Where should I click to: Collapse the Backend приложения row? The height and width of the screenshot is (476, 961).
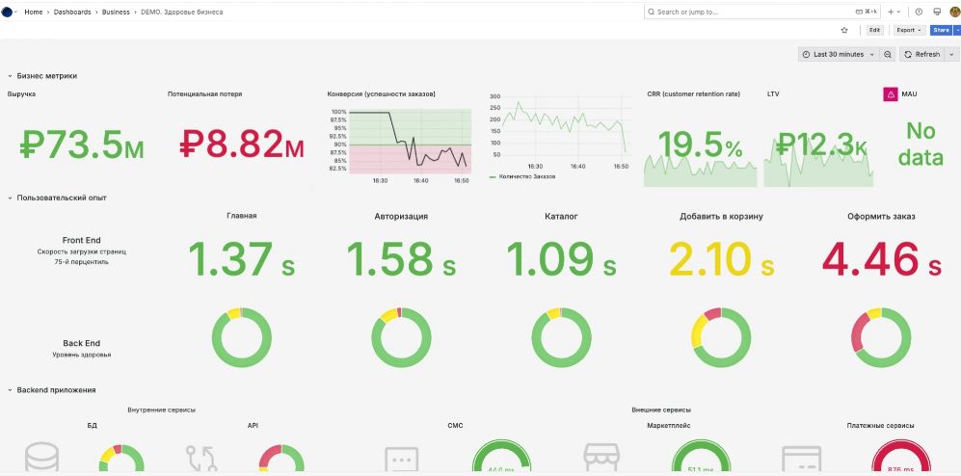click(x=11, y=390)
